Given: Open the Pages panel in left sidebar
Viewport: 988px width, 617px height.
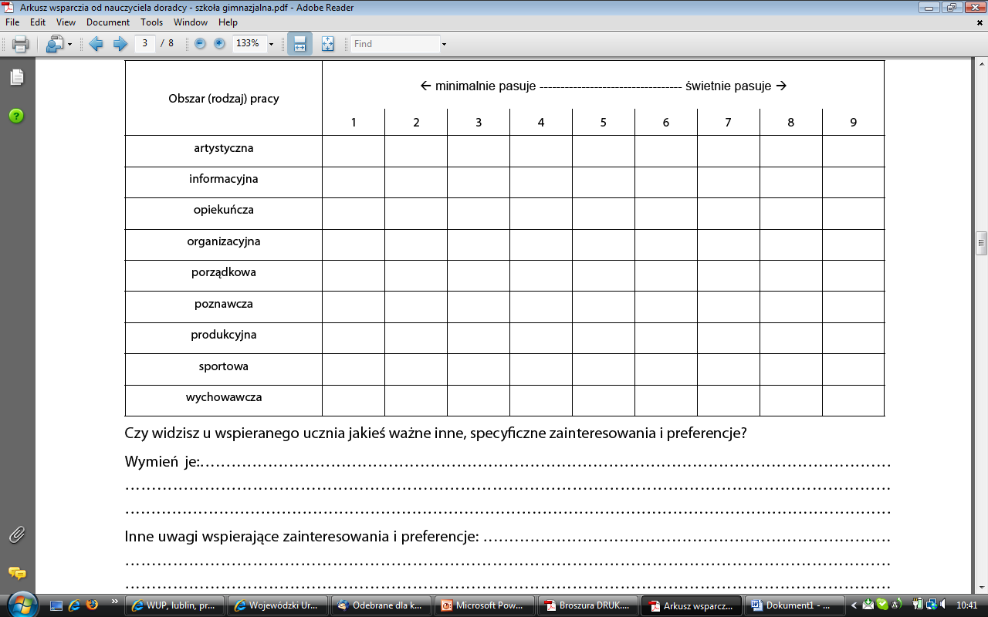Looking at the screenshot, I should pyautogui.click(x=16, y=77).
